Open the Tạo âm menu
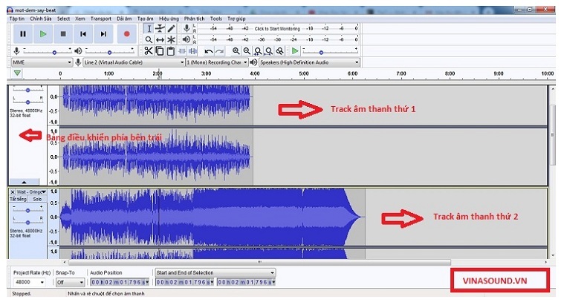Viewport: 561px width, 305px height. (x=145, y=19)
